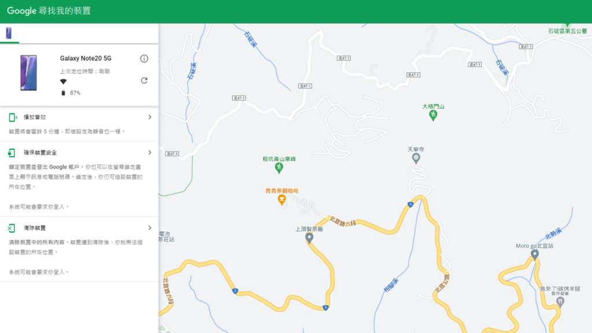Refresh the device location

(x=144, y=80)
